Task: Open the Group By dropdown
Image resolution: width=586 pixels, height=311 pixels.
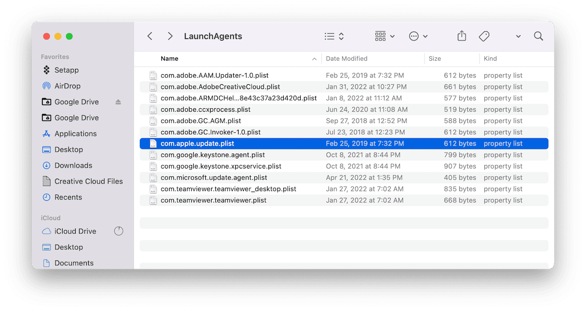Action: tap(385, 36)
